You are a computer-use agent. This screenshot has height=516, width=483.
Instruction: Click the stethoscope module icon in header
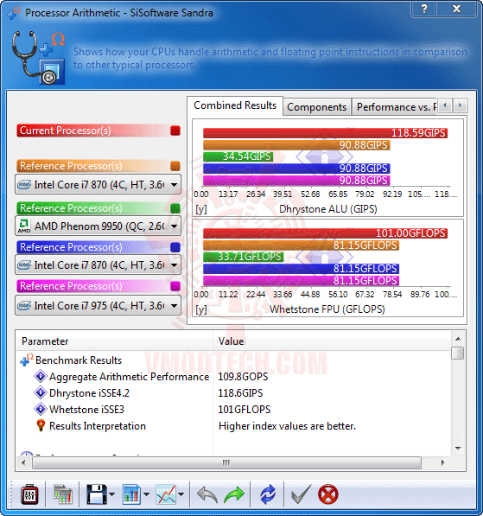point(39,58)
